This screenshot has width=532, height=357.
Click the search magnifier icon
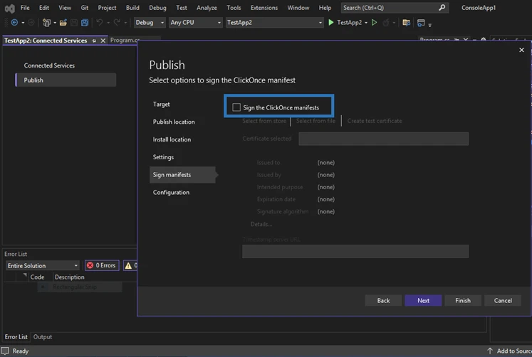(442, 8)
